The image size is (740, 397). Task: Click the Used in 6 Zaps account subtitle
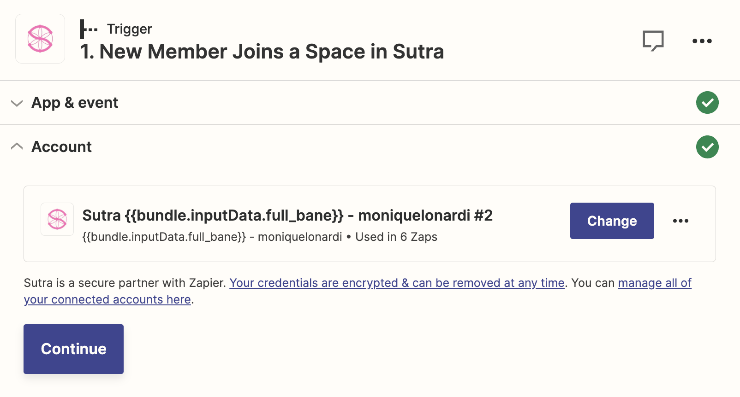[x=396, y=237]
